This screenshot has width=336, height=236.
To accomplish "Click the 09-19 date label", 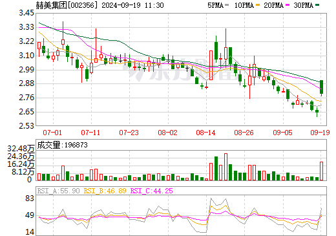I will point(320,133).
